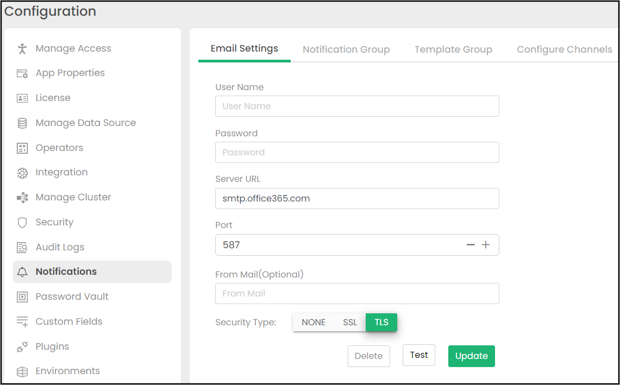620x385 pixels.
Task: Decrease Port value with minus button
Action: pos(471,245)
